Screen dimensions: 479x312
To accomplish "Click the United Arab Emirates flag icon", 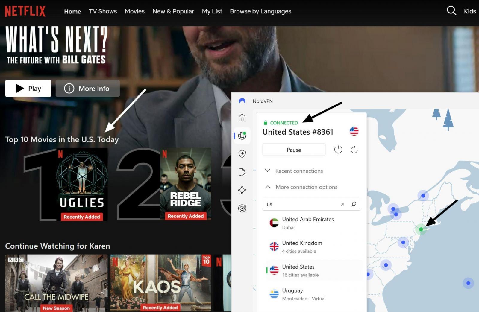I will (x=274, y=223).
